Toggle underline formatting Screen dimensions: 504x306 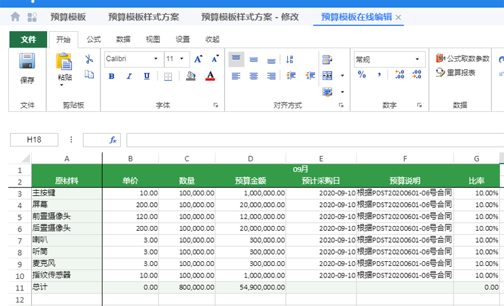tap(145, 75)
